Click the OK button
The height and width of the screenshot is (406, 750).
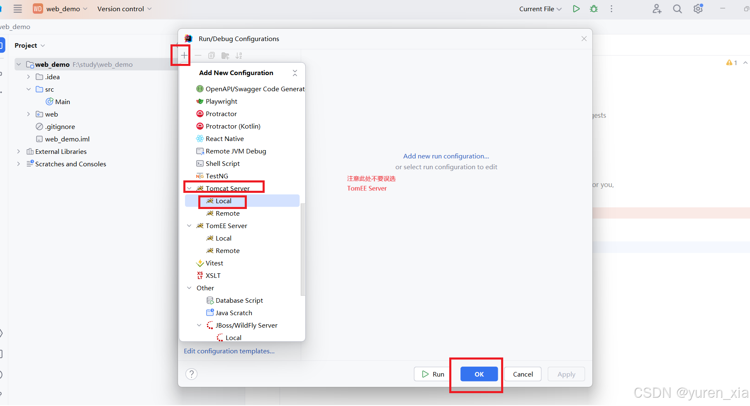pyautogui.click(x=479, y=374)
